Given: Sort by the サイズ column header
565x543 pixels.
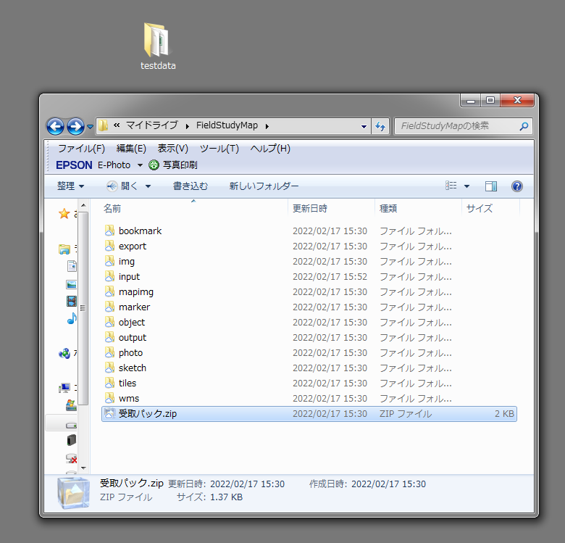Looking at the screenshot, I should (x=491, y=208).
